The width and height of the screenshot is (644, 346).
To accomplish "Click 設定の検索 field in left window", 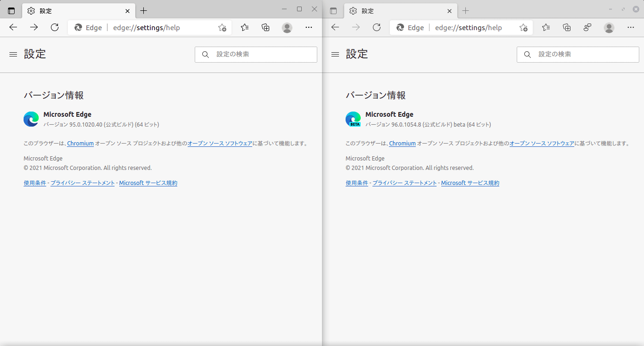I will [x=256, y=55].
